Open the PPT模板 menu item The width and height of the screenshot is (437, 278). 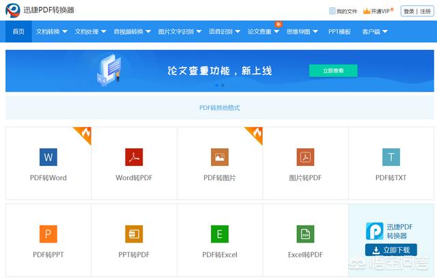click(339, 31)
